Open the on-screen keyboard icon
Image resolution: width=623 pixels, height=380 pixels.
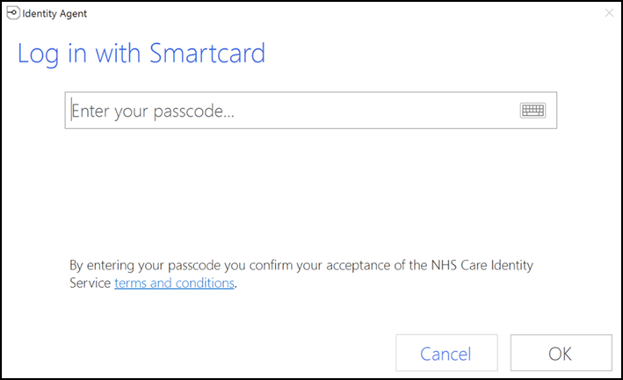[532, 111]
